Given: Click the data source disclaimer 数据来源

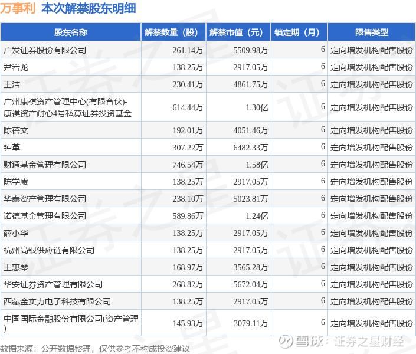Looking at the screenshot, I should click(x=95, y=349).
